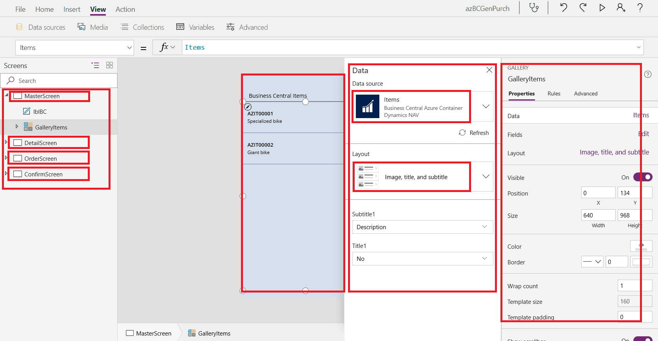This screenshot has height=341, width=658.
Task: Open the App checker stethoscope icon
Action: coord(534,7)
